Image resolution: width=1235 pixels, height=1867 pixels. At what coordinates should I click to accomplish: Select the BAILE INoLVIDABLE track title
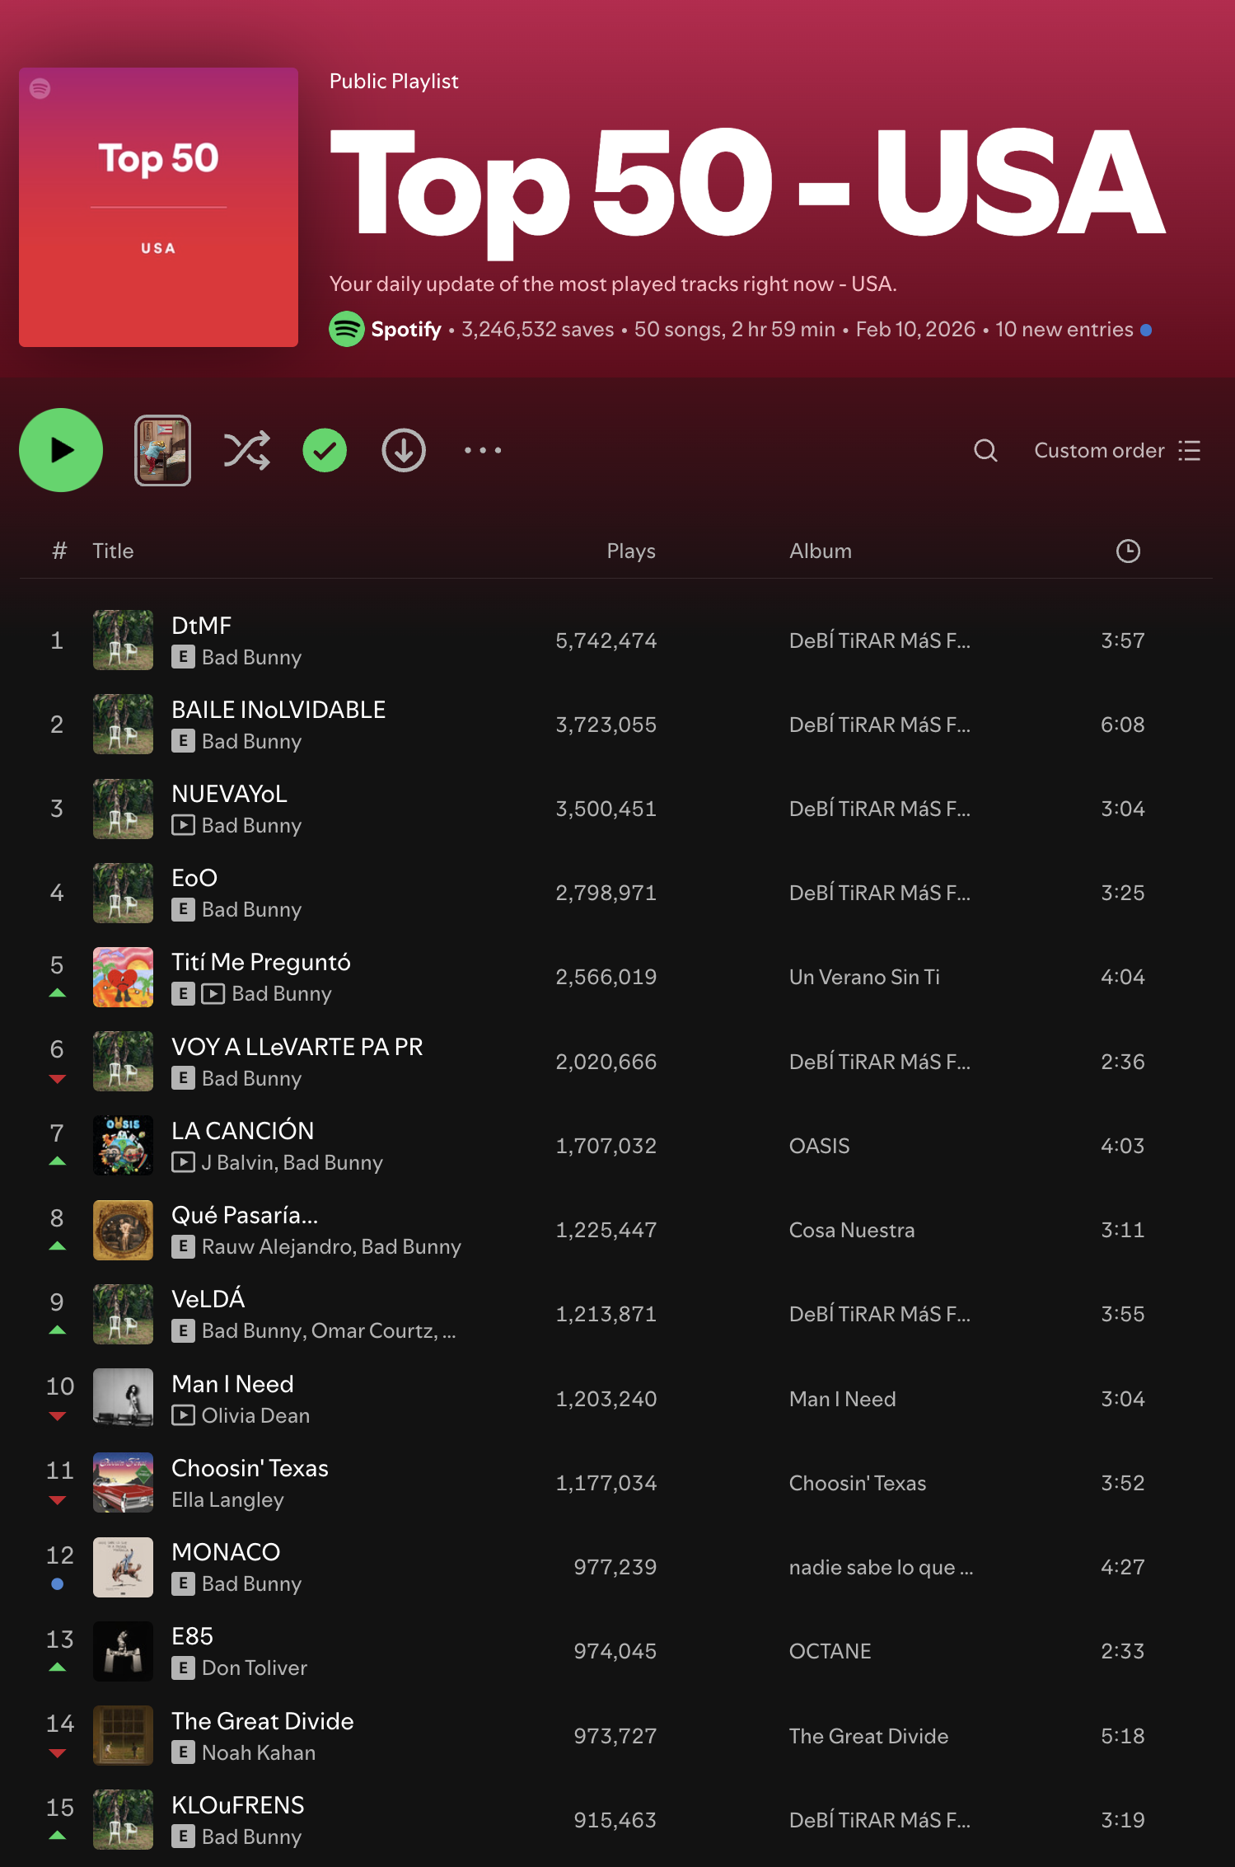click(278, 709)
